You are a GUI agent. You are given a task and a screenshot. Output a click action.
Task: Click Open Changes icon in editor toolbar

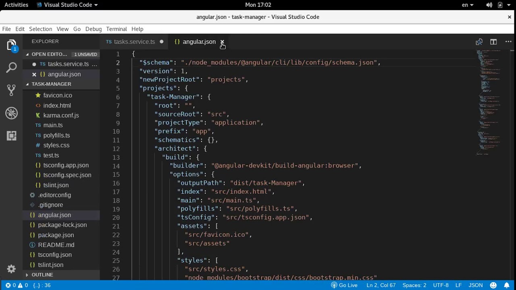479,42
